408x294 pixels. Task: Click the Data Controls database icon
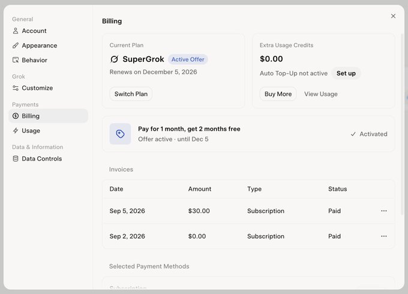click(x=16, y=159)
